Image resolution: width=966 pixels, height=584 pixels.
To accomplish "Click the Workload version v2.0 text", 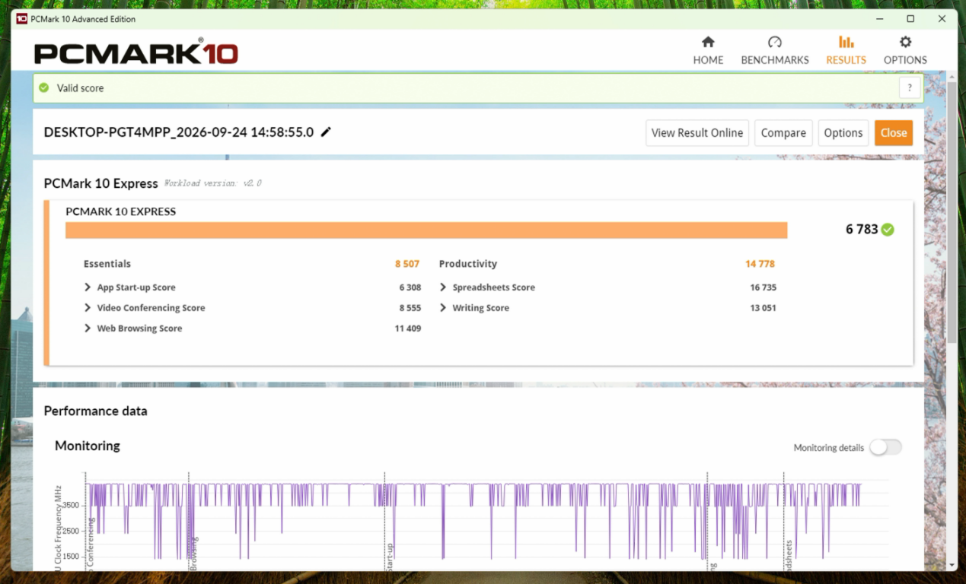I will pyautogui.click(x=213, y=184).
